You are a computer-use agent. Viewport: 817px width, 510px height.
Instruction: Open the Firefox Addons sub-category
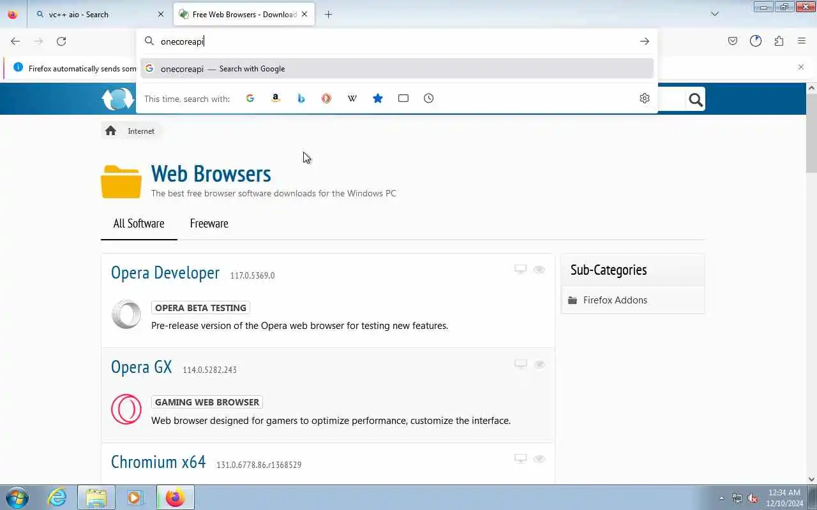[x=615, y=300]
